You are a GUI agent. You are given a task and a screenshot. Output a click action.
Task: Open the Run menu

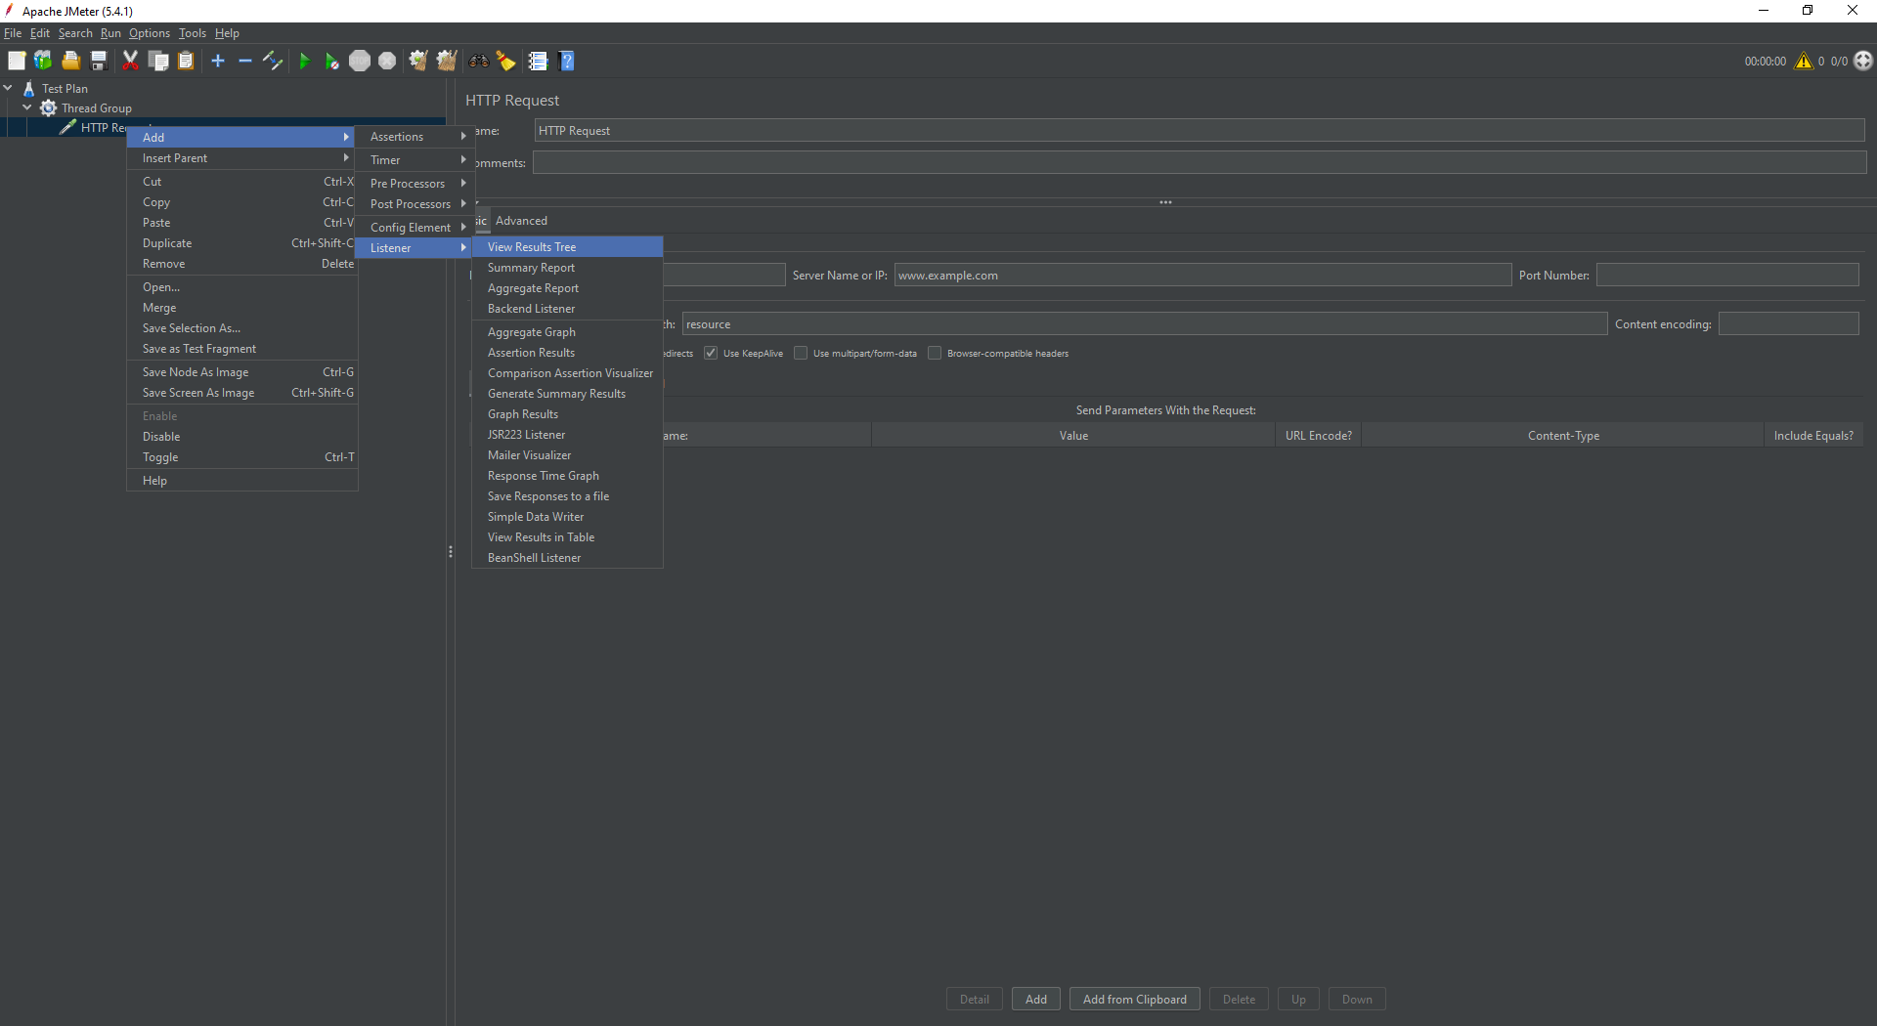(110, 32)
